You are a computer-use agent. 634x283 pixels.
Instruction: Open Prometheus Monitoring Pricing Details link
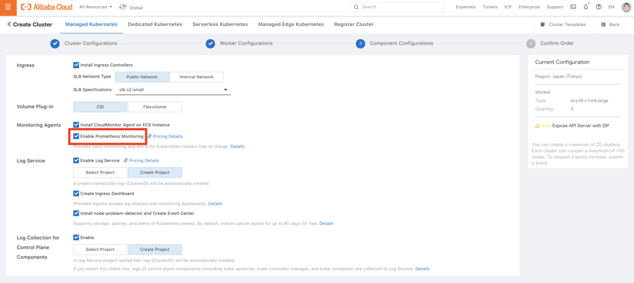[167, 136]
